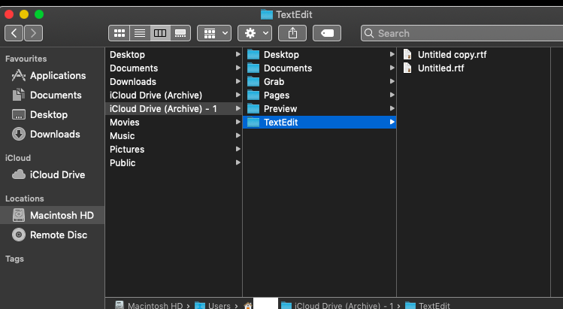Select the Movies folder row
Viewport: 563px width, 309px height.
[174, 122]
